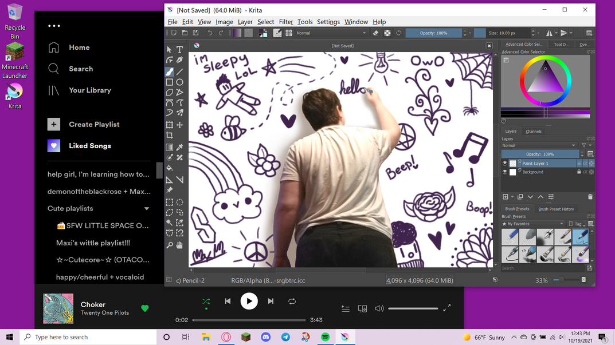Select the Crop tool in the toolbox
The width and height of the screenshot is (615, 345).
[x=170, y=136]
